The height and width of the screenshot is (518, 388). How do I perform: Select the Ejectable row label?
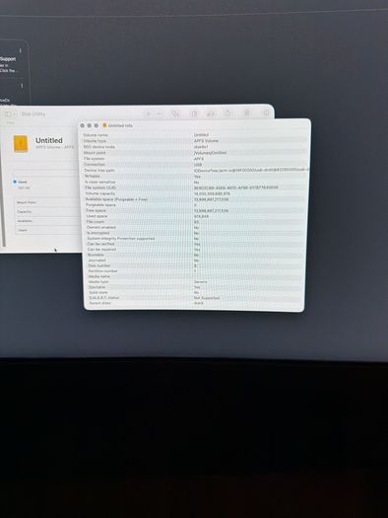(x=97, y=287)
